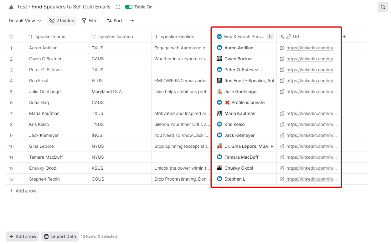Click the 13 Rows, 0 Selected status text
Viewport: 391px width, 244px height.
99,237
